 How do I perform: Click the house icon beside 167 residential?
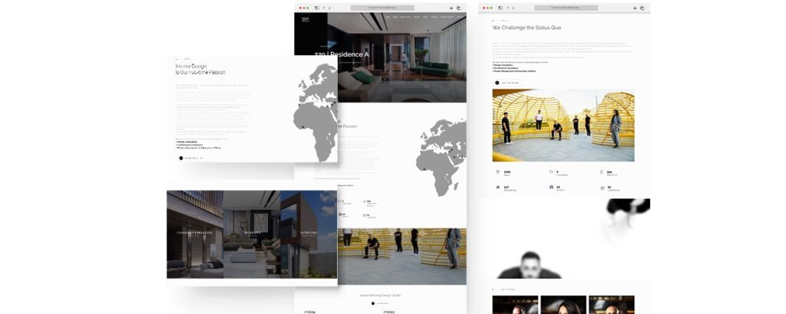(497, 188)
